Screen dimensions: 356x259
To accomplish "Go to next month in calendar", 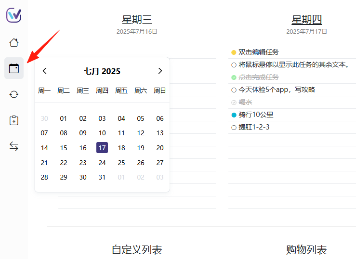I will tap(160, 71).
